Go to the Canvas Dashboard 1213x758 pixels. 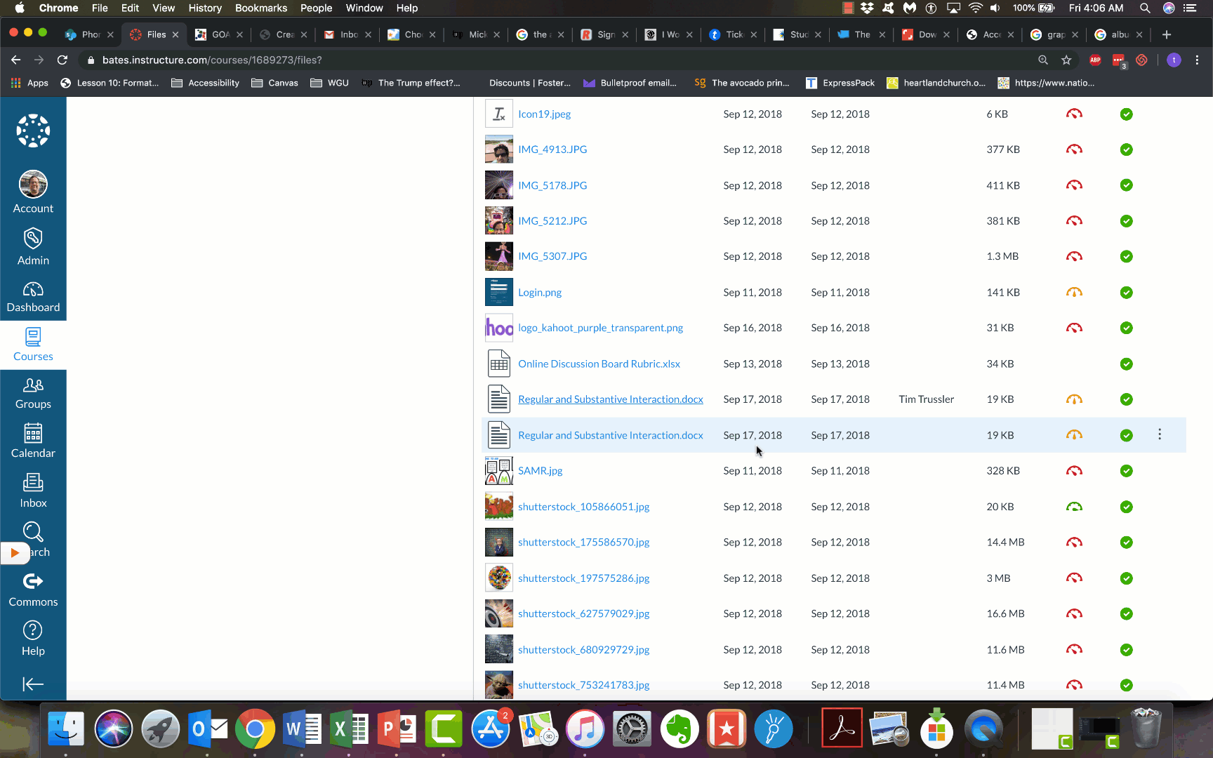[33, 297]
